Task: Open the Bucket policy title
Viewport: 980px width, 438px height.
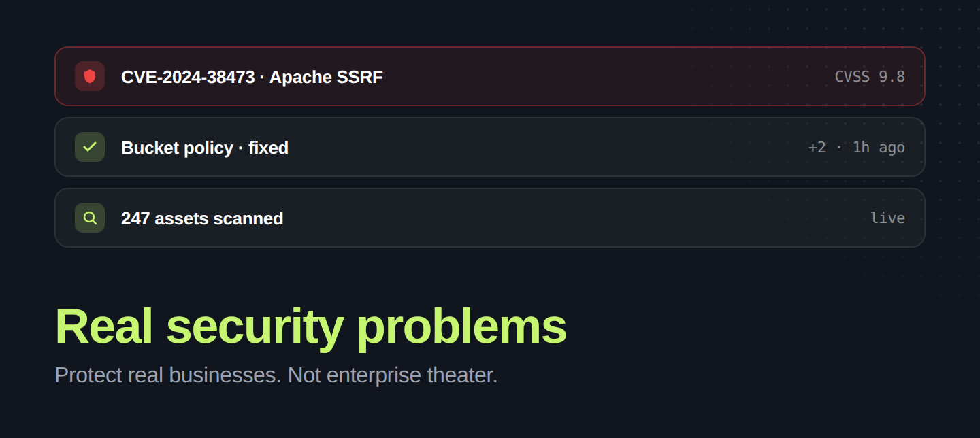Action: click(177, 148)
